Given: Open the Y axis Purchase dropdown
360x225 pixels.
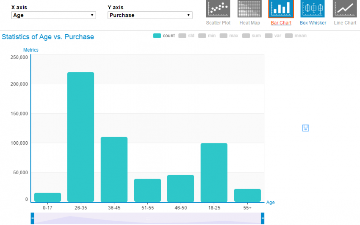Looking at the screenshot, I should tap(150, 15).
